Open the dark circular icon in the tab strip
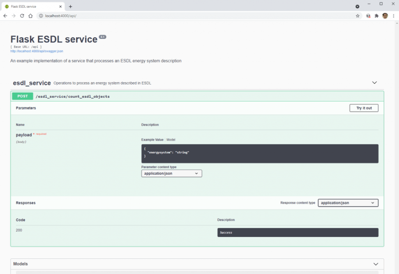The width and height of the screenshot is (399, 274). [357, 7]
